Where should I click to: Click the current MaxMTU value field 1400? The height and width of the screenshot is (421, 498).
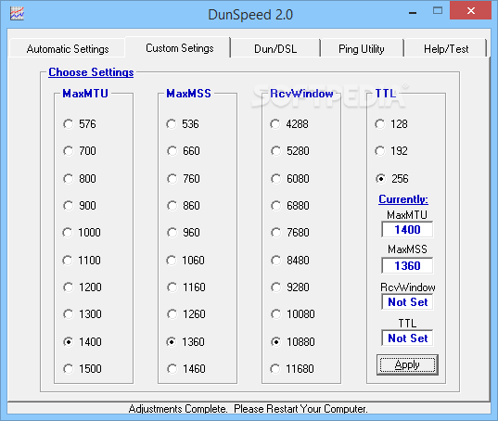pyautogui.click(x=407, y=230)
